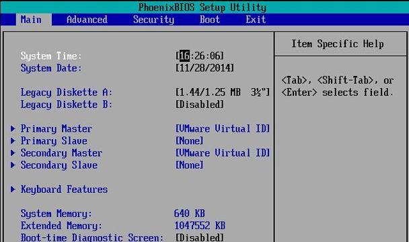Change Legacy Diskette A value
The image size is (409, 242).
pos(223,92)
